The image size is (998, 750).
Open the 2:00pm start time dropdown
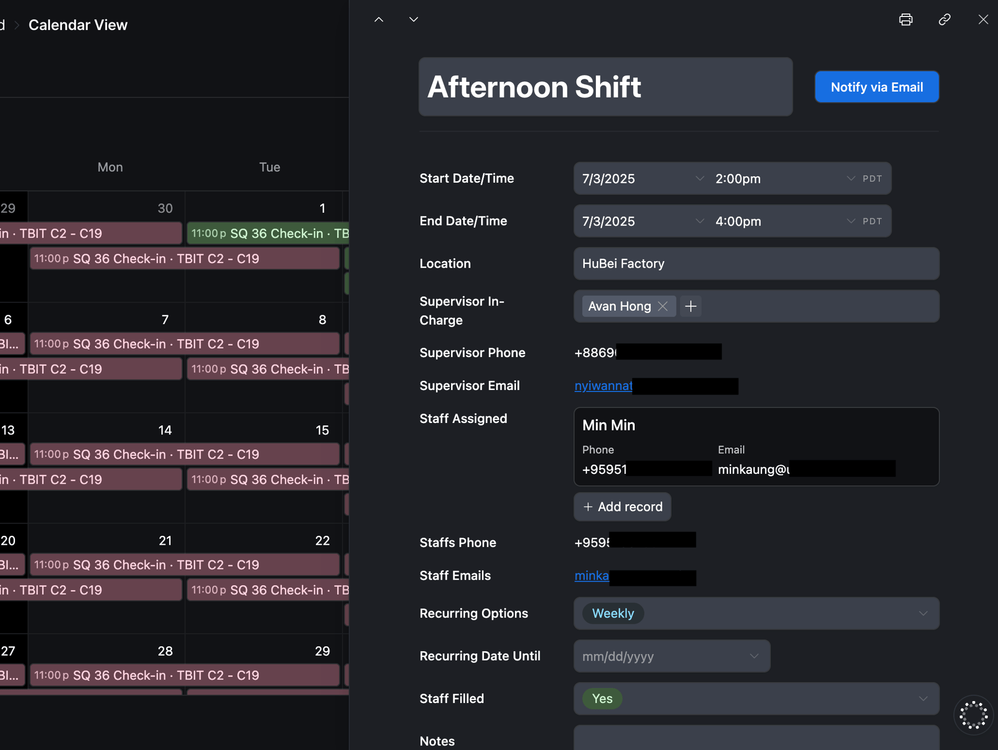(x=785, y=179)
